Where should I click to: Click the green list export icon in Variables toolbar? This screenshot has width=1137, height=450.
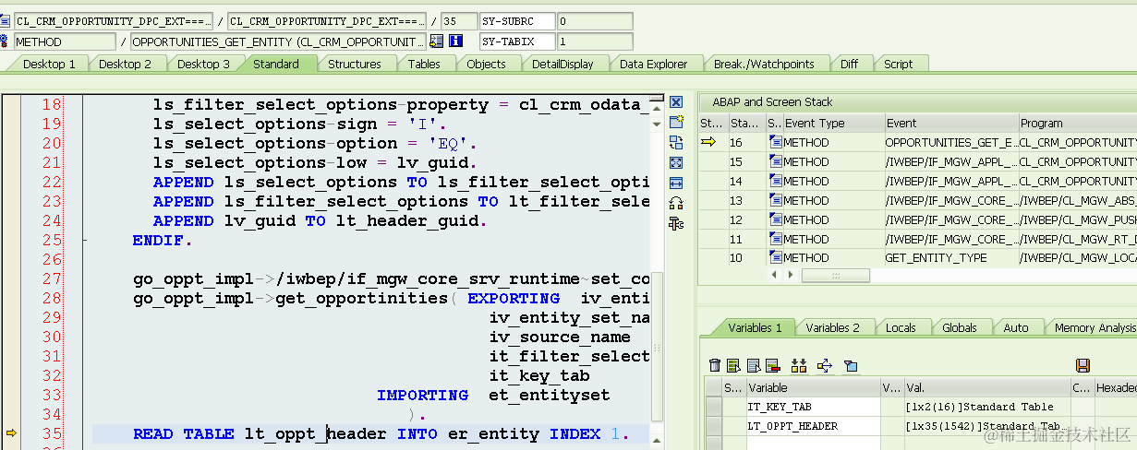733,366
